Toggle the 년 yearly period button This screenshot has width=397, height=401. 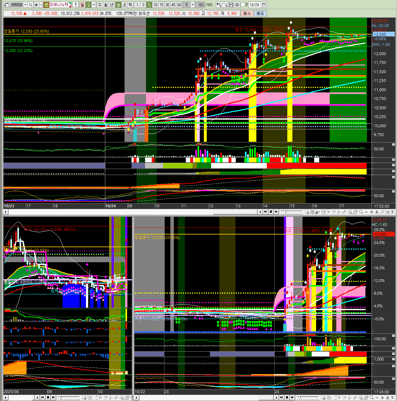112,5
